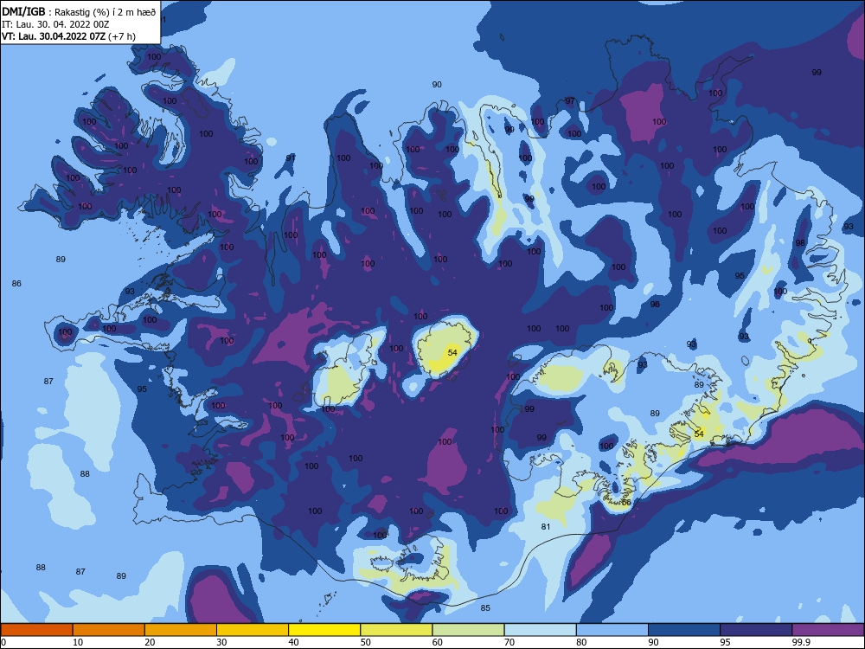Screen dimensions: 865x649
Task: Click the legend tick label "10"
Action: pyautogui.click(x=78, y=642)
